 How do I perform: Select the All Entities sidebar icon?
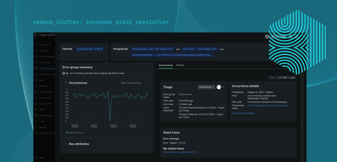(x=36, y=62)
